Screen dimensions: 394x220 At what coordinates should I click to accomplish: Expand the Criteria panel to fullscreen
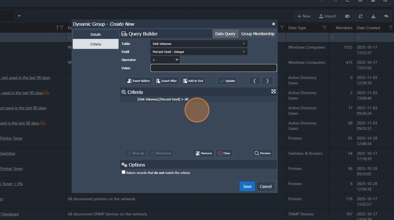(x=273, y=91)
